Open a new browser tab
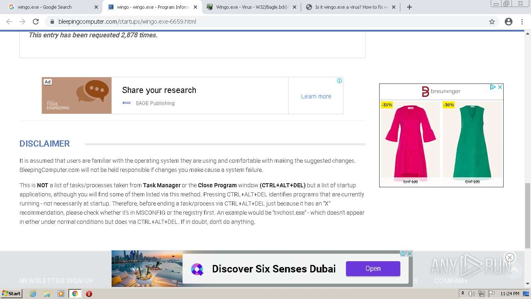Image resolution: width=531 pixels, height=299 pixels. coord(409,7)
